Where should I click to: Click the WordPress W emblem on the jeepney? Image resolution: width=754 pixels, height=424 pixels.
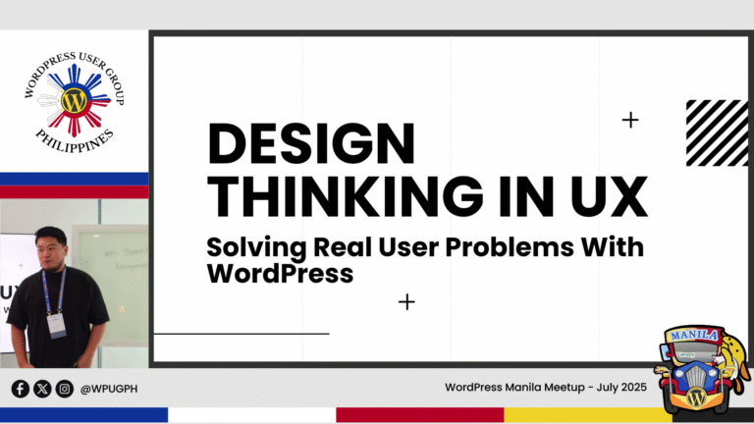click(x=695, y=397)
